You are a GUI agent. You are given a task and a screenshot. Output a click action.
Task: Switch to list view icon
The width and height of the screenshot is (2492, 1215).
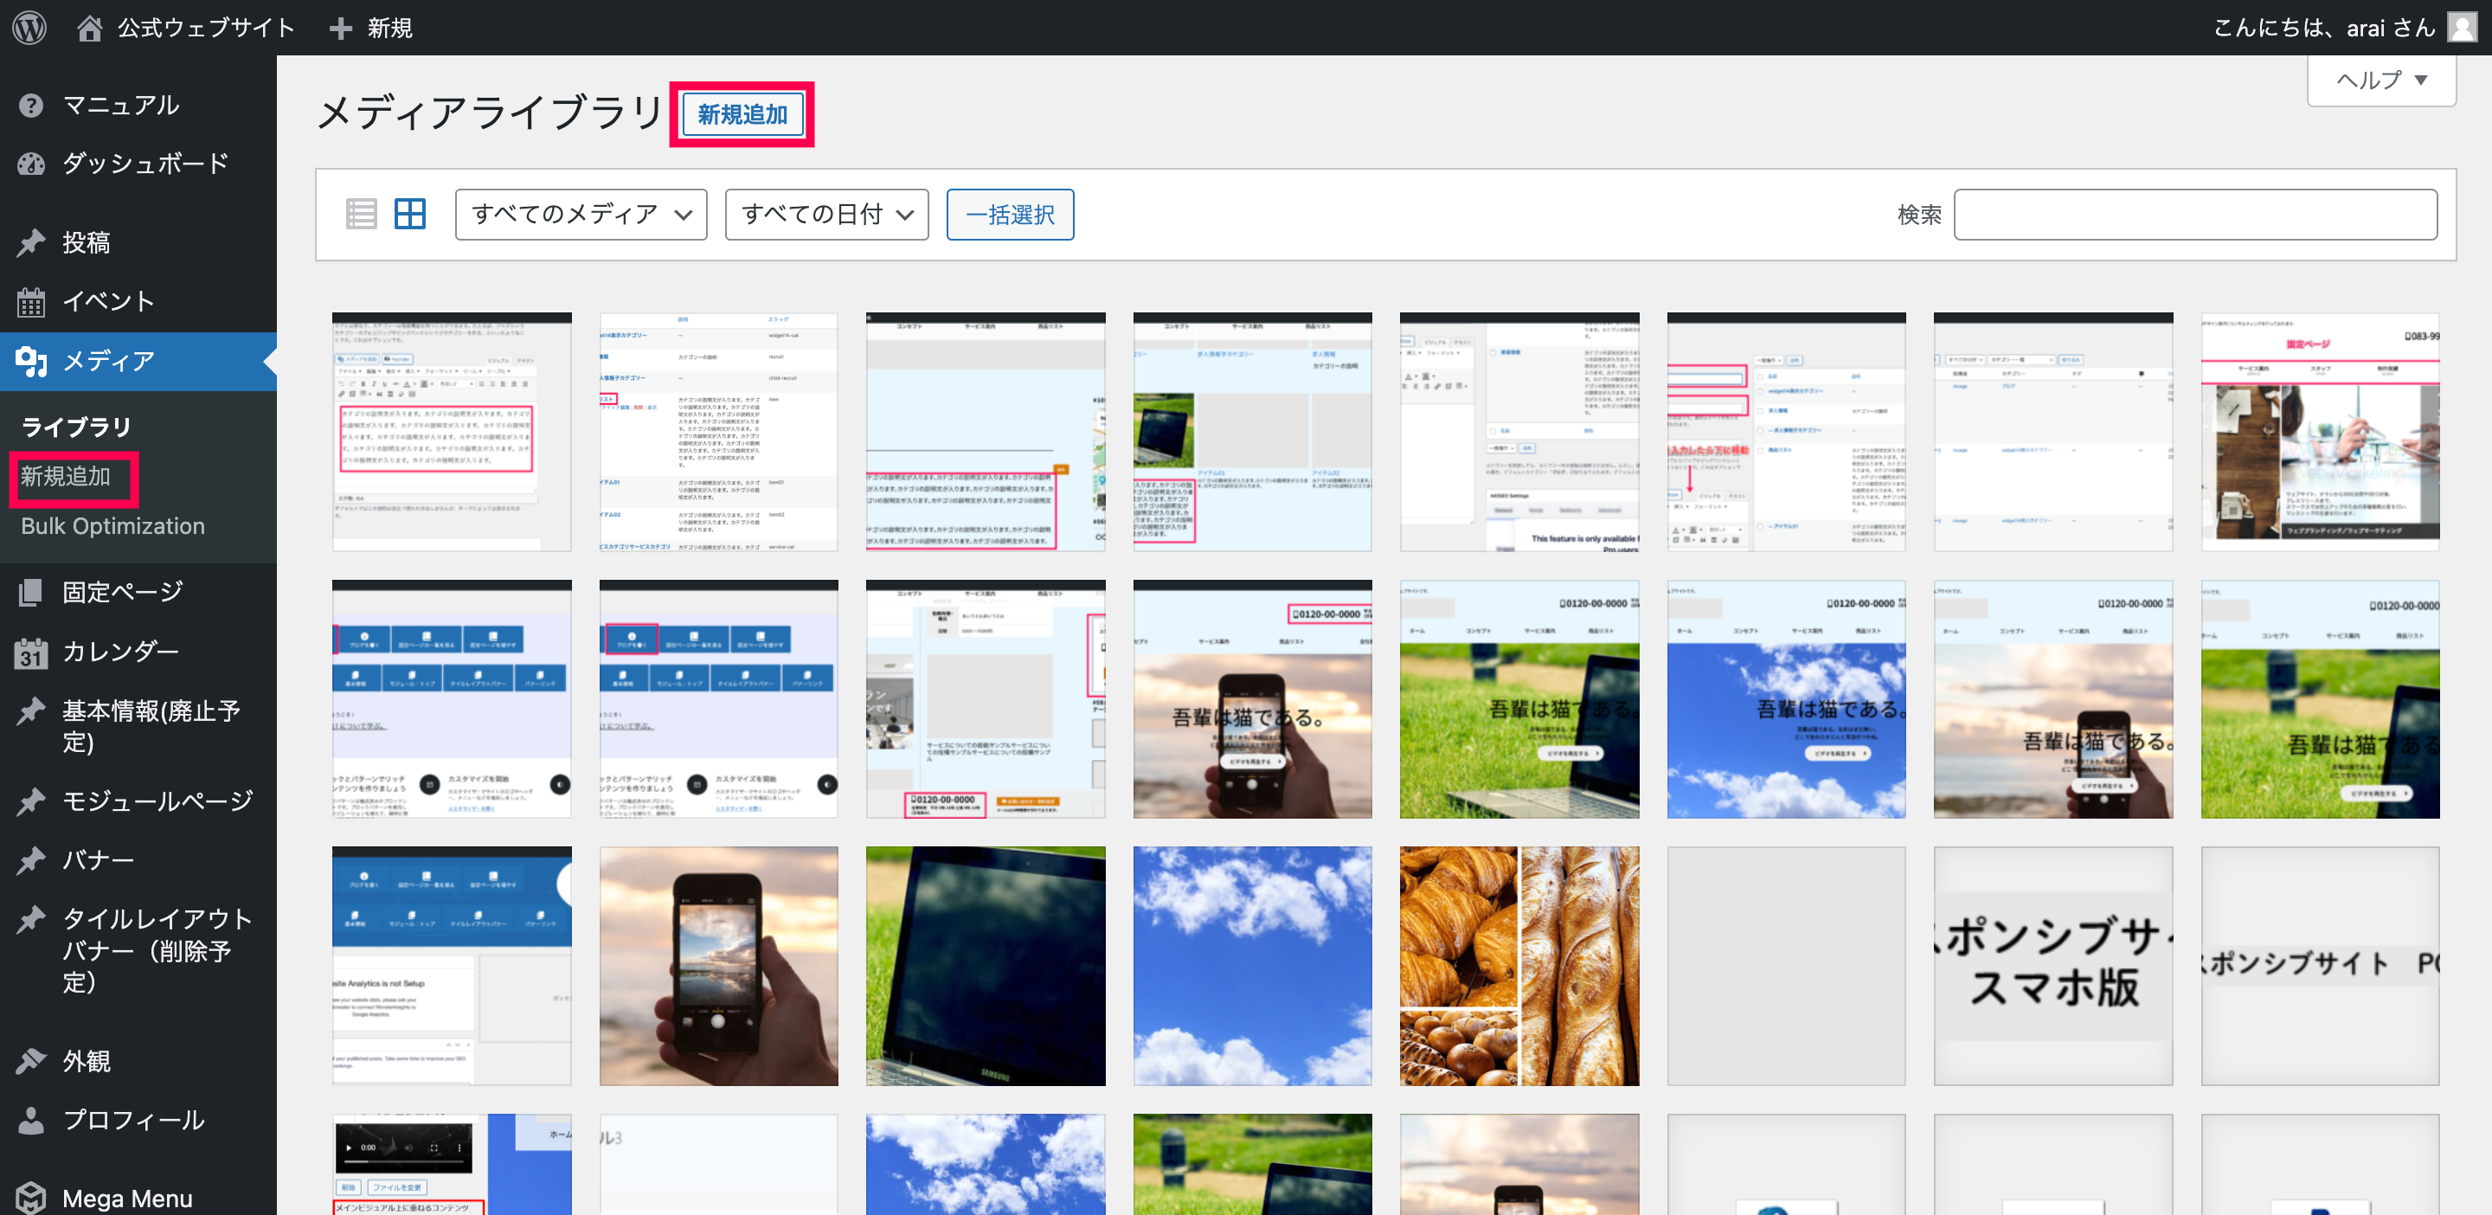361,214
